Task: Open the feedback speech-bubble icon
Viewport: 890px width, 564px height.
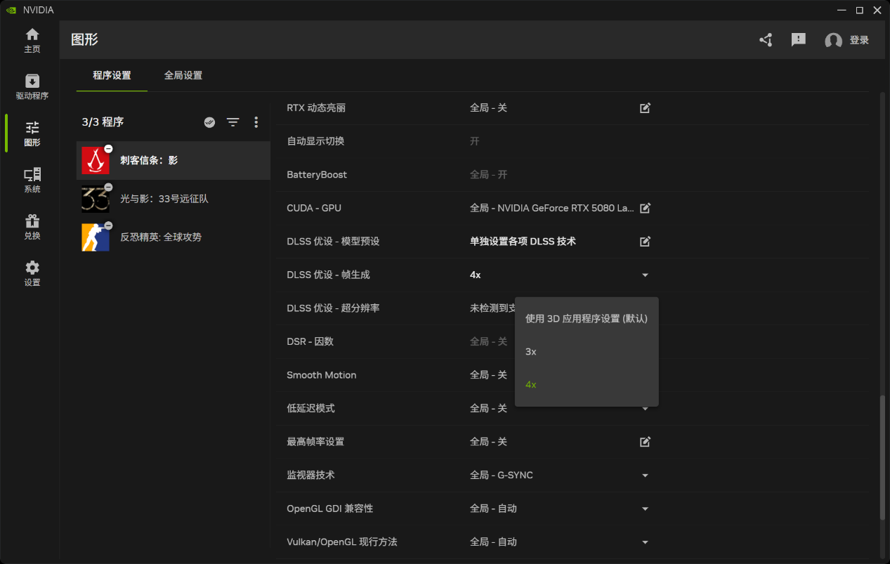Action: click(x=798, y=40)
